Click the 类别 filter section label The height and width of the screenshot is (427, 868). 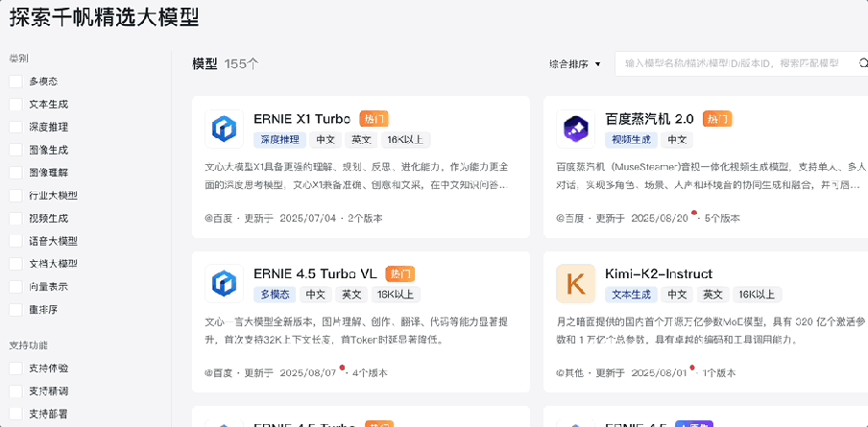tap(19, 59)
